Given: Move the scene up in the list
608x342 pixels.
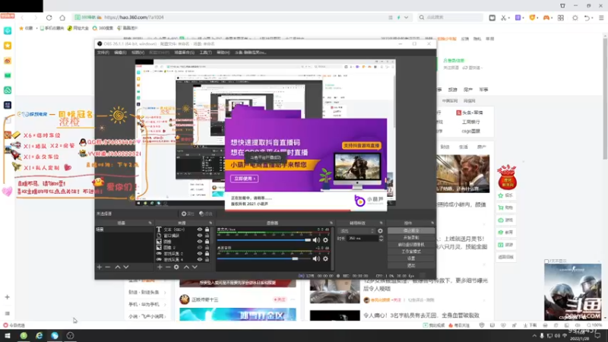Looking at the screenshot, I should tap(118, 268).
